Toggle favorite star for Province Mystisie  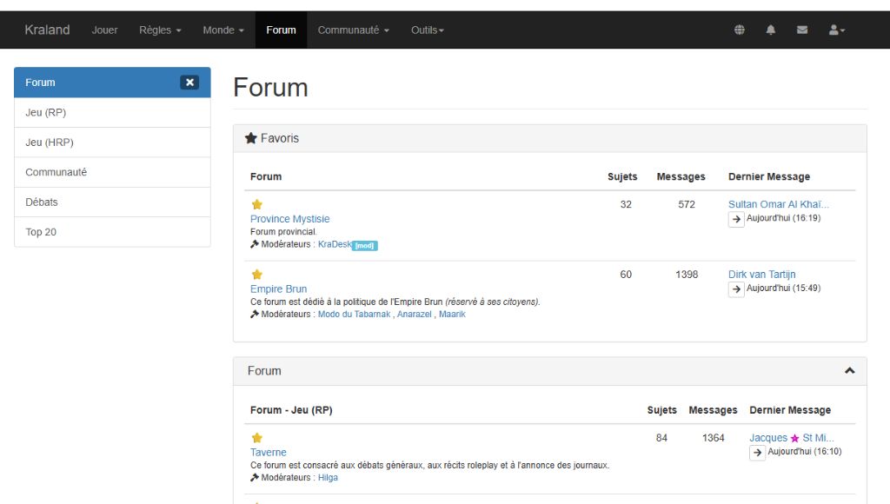(256, 205)
